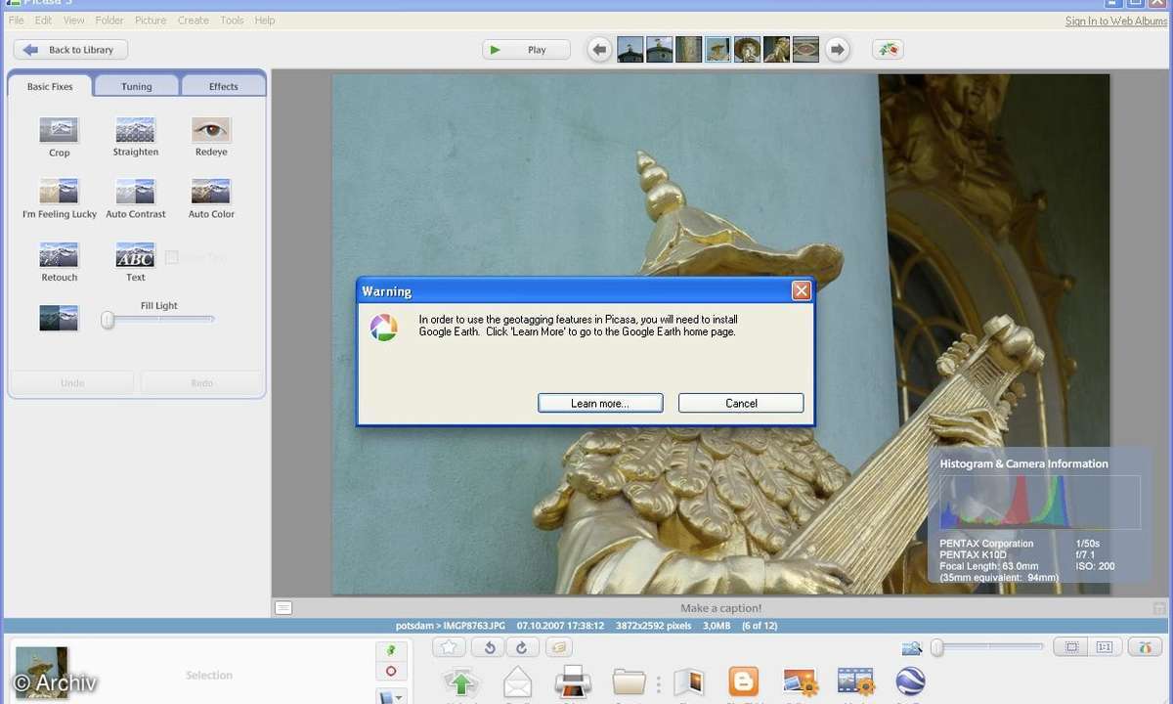Click Learn more in Warning dialog
1173x704 pixels.
600,403
